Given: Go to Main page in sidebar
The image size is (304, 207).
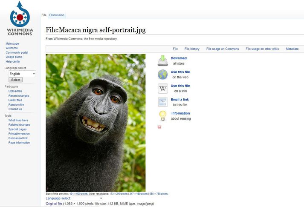Looking at the screenshot, I should click(12, 43).
